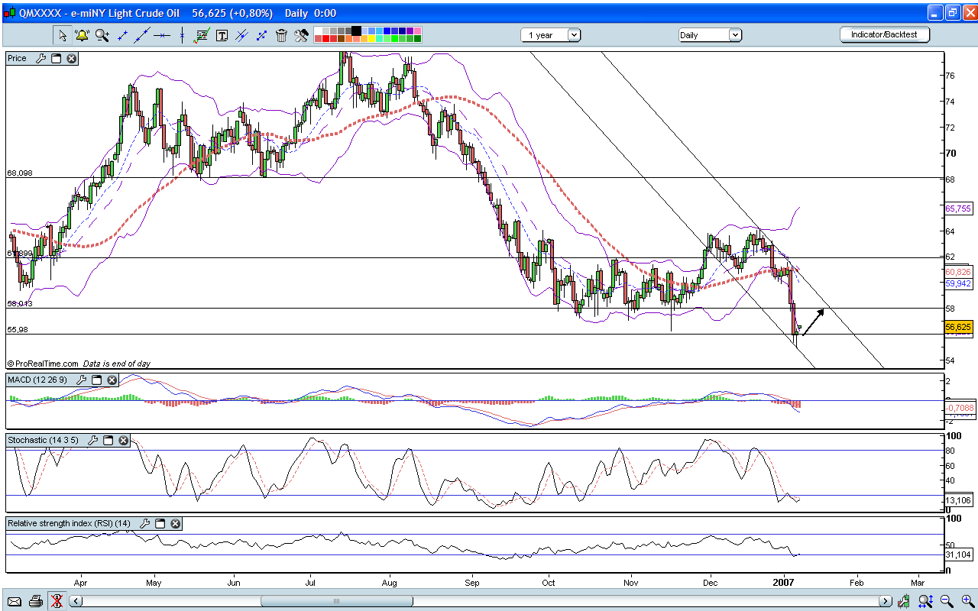Pick the black color swatch

356,31
